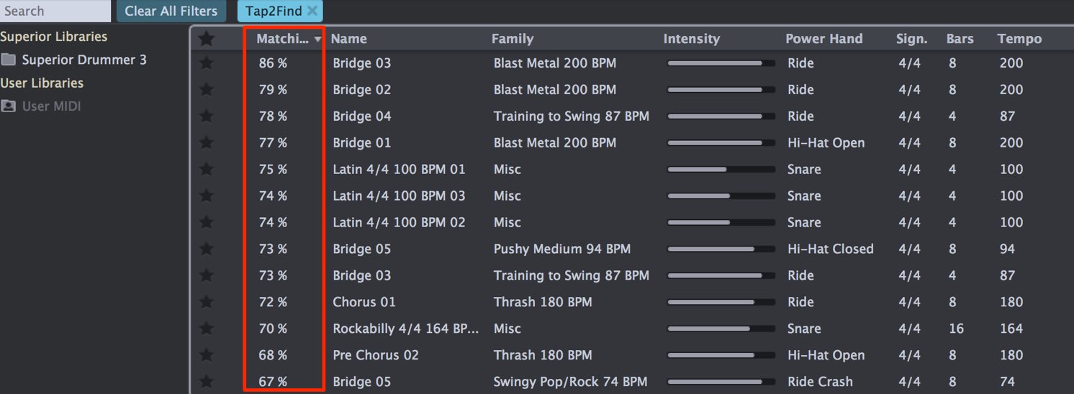Select the 86 % matching value
The height and width of the screenshot is (394, 1074).
pyautogui.click(x=273, y=63)
